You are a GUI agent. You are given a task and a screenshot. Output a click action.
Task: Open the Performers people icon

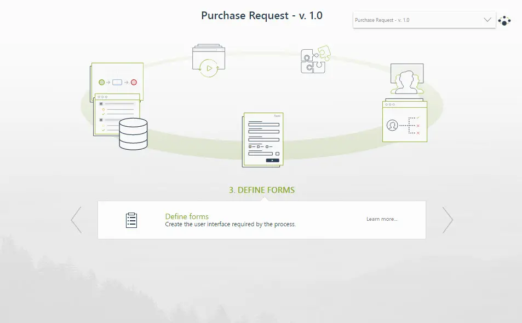[407, 79]
